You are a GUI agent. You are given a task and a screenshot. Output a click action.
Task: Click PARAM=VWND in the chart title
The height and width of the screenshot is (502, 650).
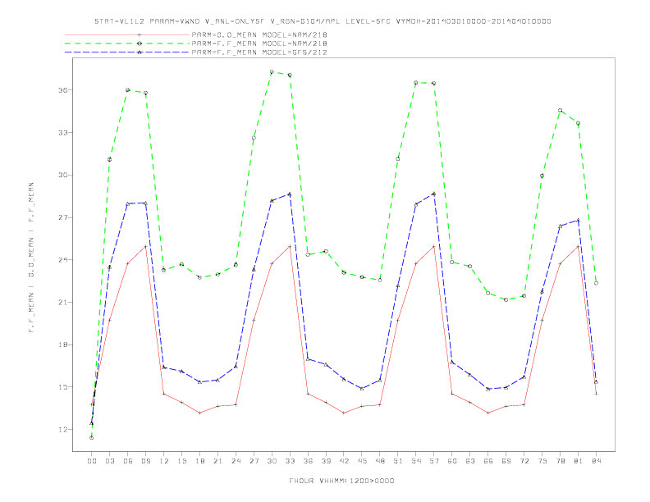click(174, 21)
